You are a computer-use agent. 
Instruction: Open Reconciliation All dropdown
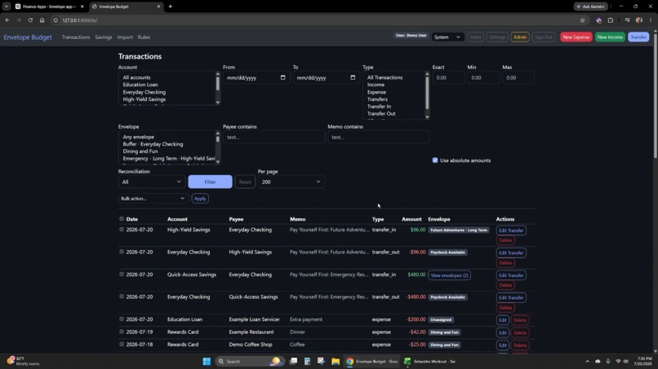[152, 182]
